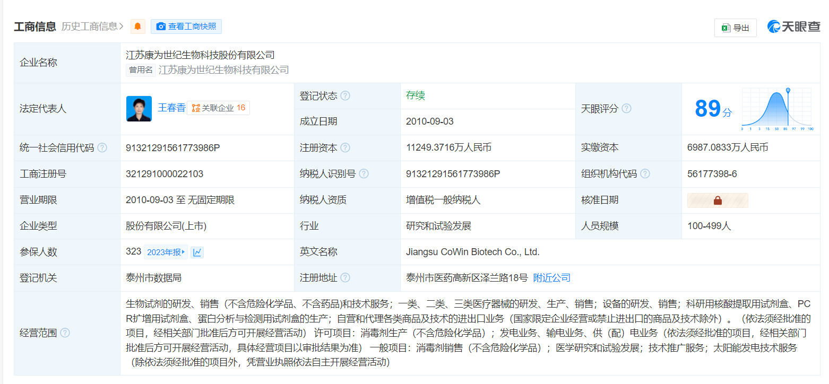The height and width of the screenshot is (384, 829).
Task: Click help icon beside 纳税人识别号
Action: pos(364,174)
